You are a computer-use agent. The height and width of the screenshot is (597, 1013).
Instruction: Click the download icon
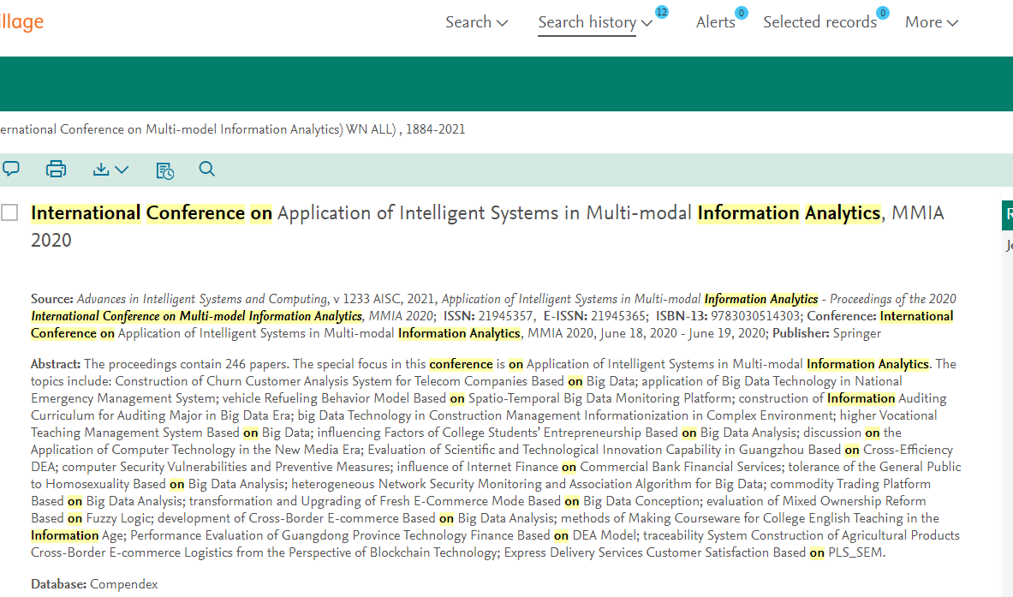coord(101,170)
